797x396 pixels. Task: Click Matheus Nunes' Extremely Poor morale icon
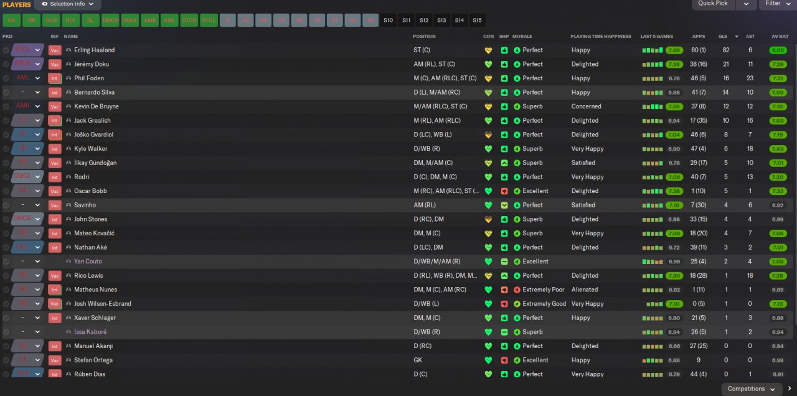(x=517, y=290)
